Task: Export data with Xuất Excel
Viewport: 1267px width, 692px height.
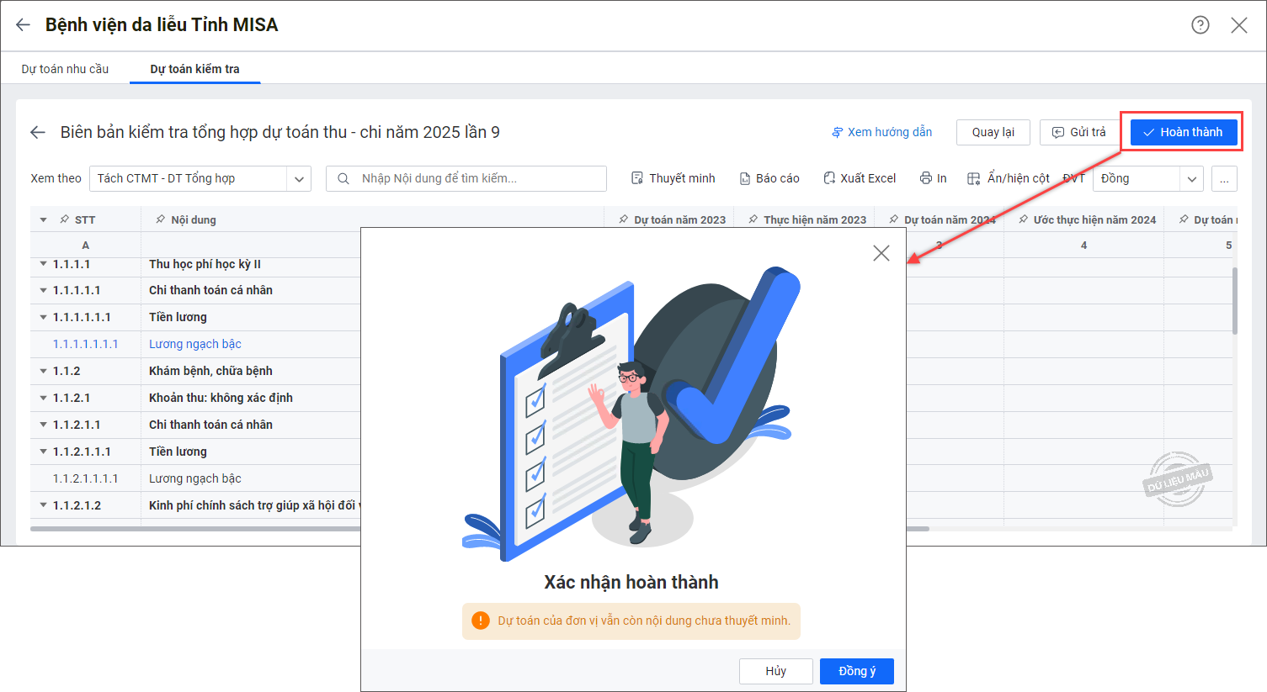Action: 859,178
